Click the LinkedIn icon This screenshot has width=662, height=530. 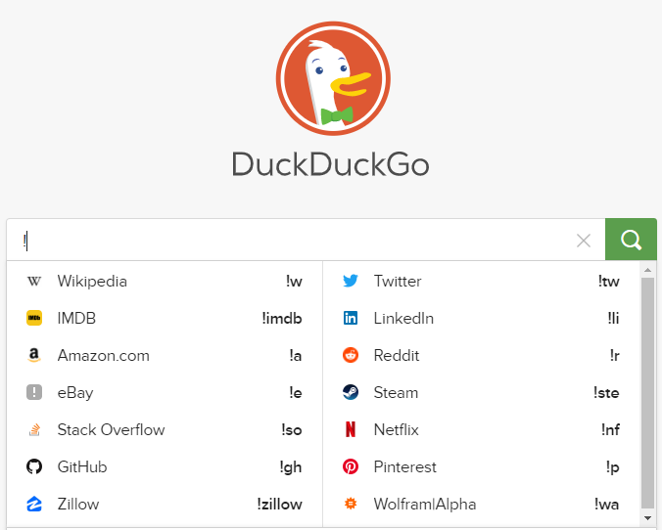pos(351,318)
